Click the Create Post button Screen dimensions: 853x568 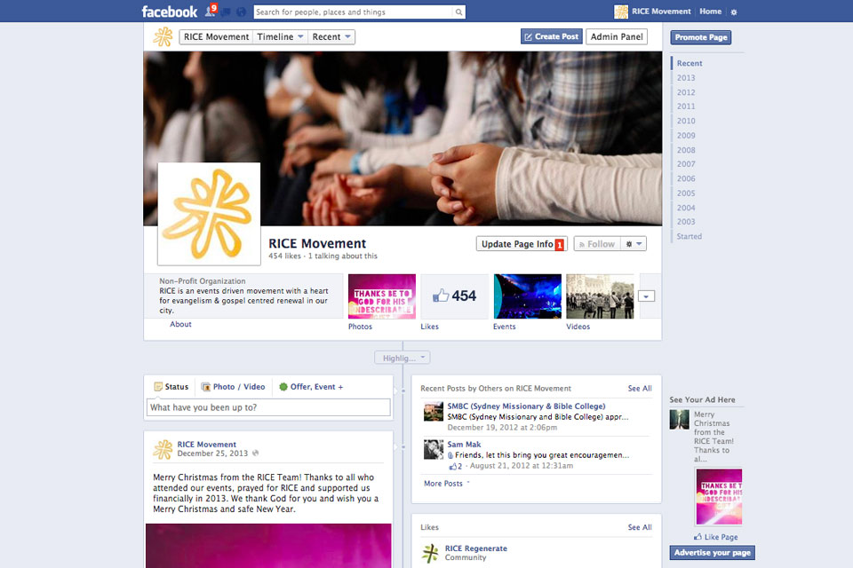552,36
